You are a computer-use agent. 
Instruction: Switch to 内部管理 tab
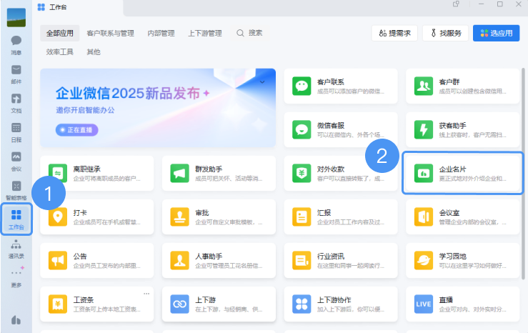(161, 34)
